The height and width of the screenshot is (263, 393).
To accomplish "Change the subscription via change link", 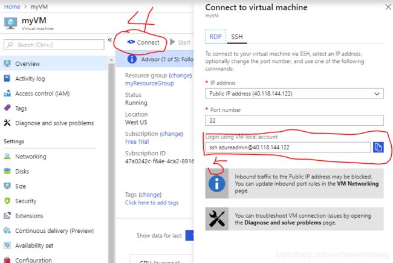I will [172, 134].
